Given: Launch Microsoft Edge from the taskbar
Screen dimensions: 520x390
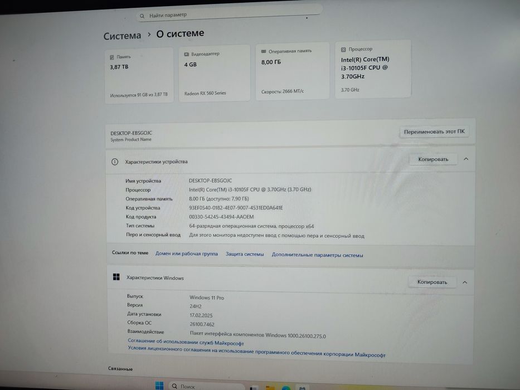Looking at the screenshot, I should point(286,388).
